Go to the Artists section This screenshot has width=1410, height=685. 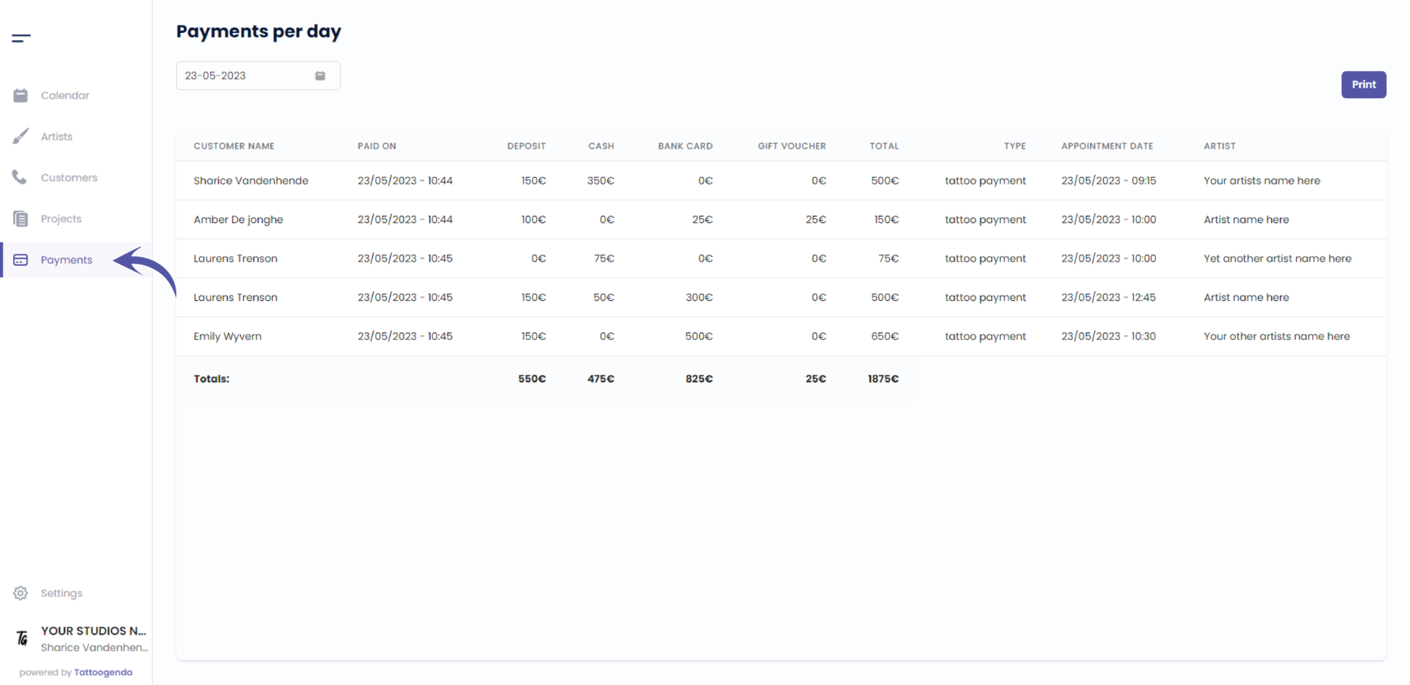pyautogui.click(x=56, y=136)
